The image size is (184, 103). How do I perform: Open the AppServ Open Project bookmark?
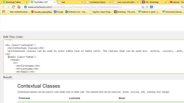(x=101, y=12)
